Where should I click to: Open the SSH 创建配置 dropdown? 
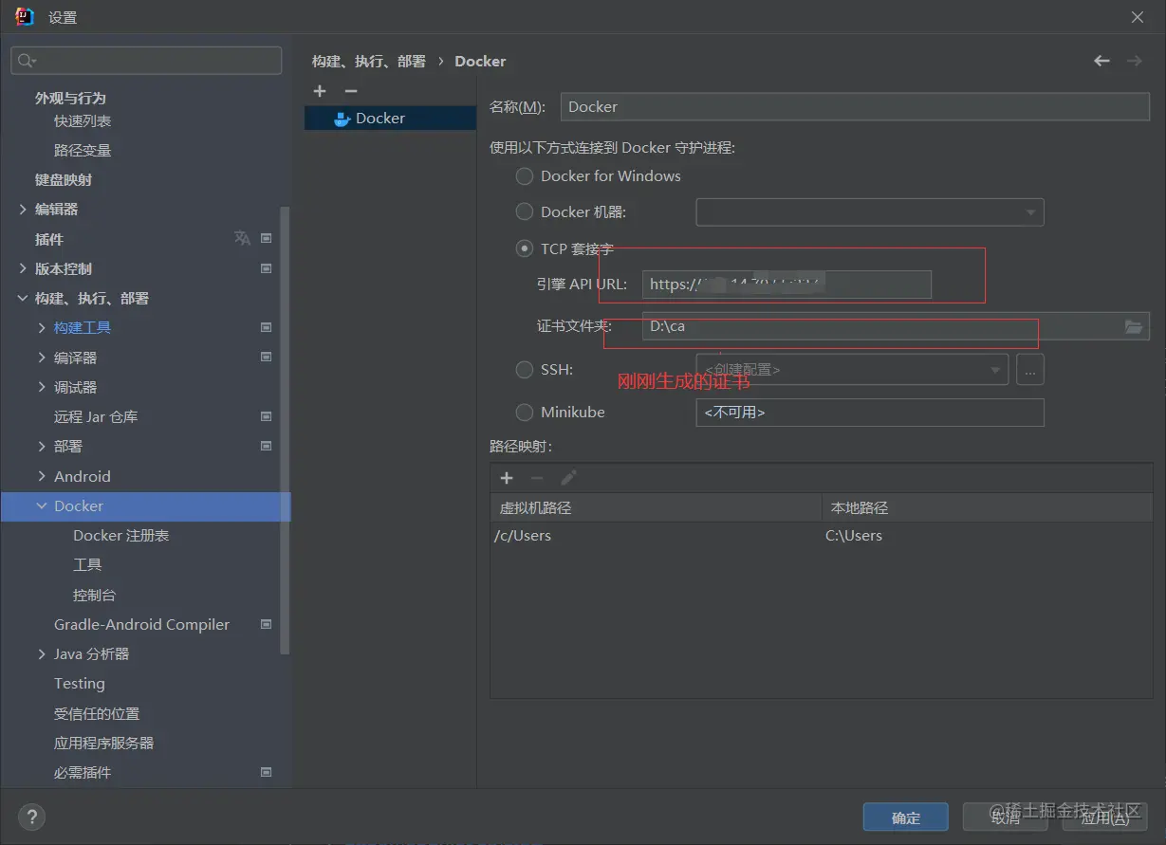pyautogui.click(x=852, y=370)
